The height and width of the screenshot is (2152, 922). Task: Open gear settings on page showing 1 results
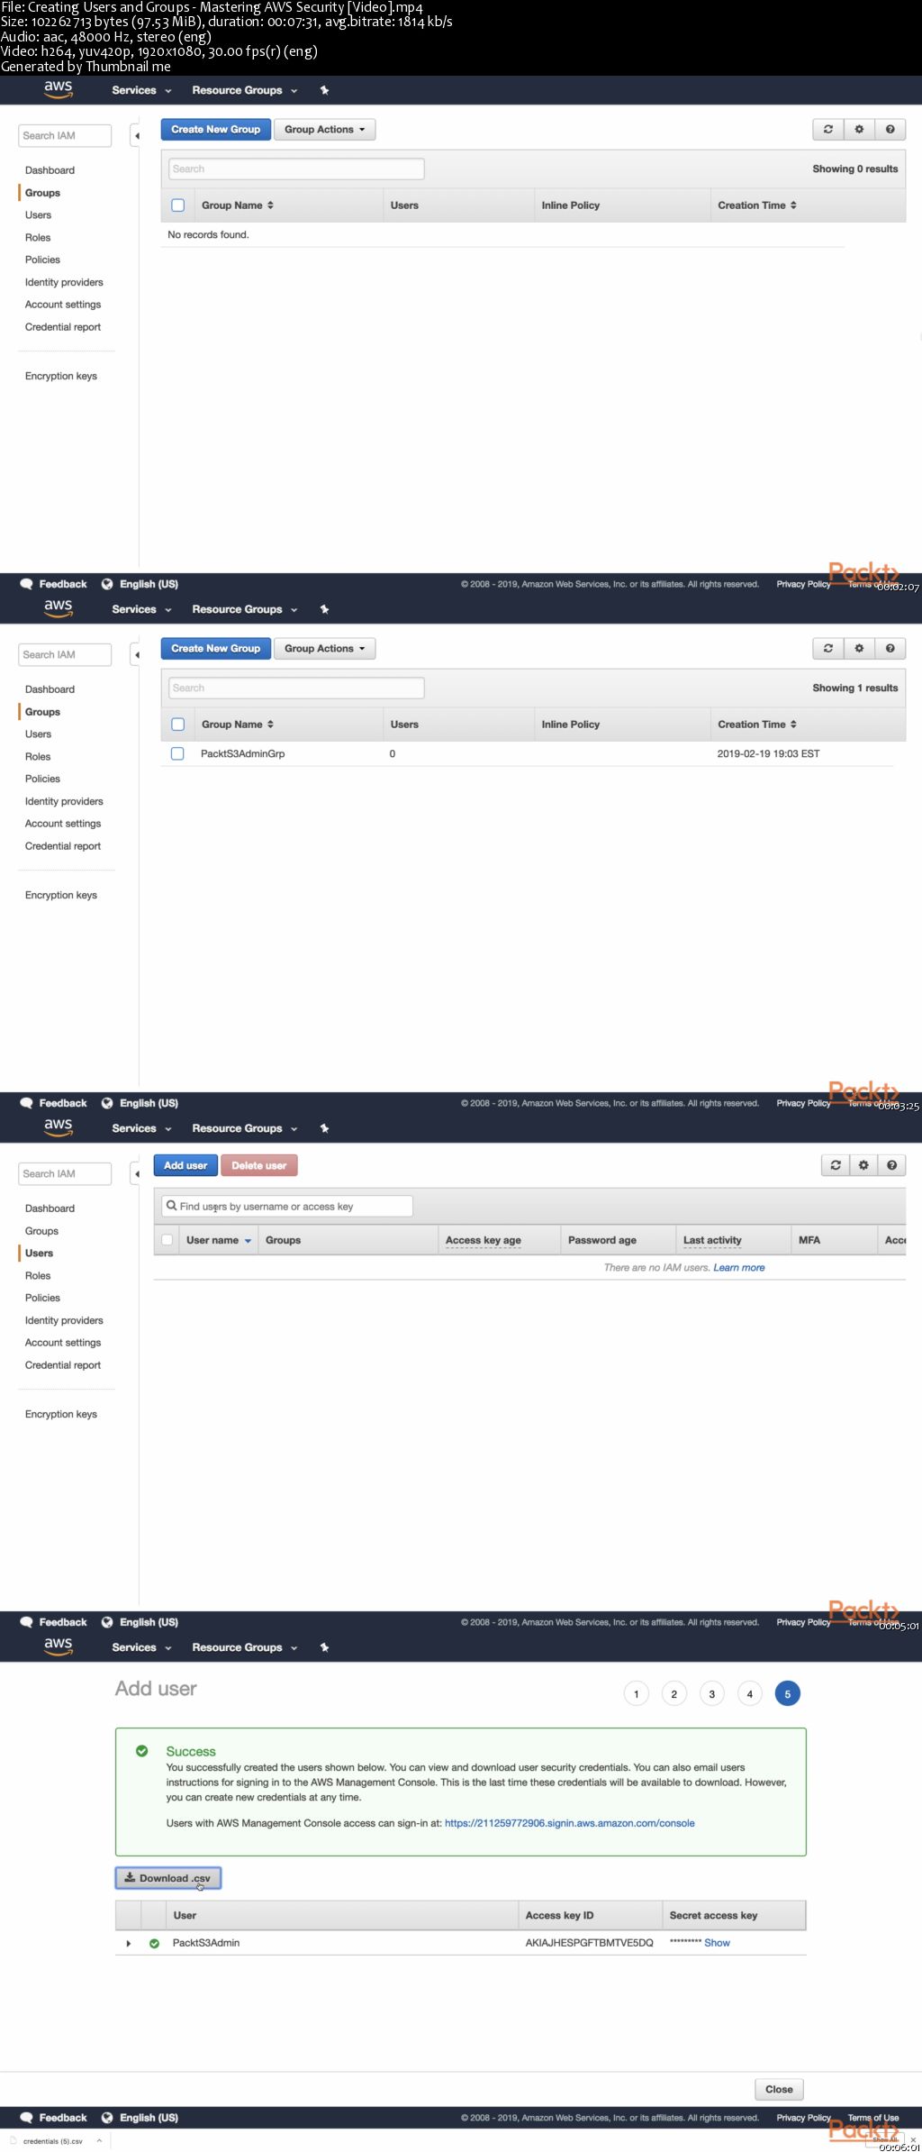[859, 649]
